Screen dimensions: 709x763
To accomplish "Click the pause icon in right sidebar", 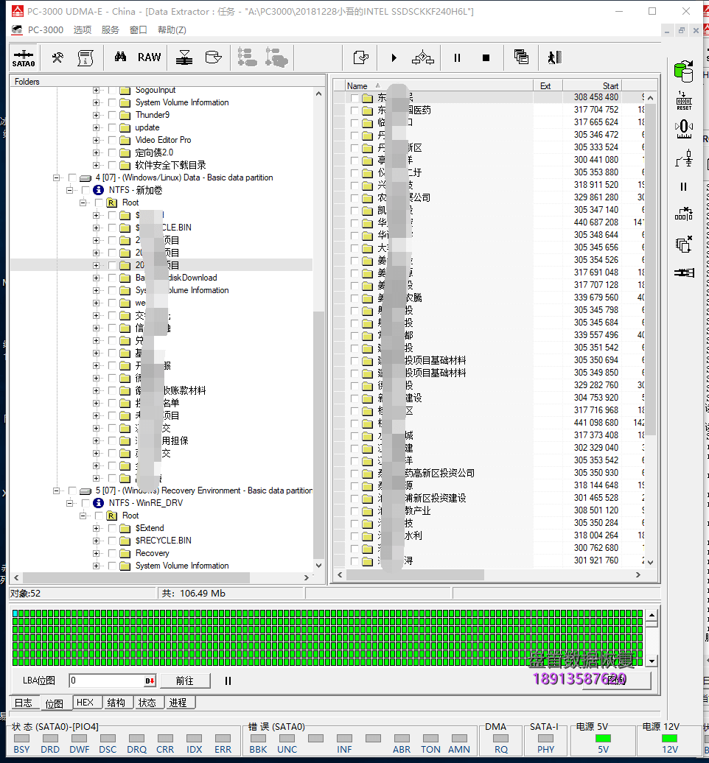I will [x=684, y=187].
